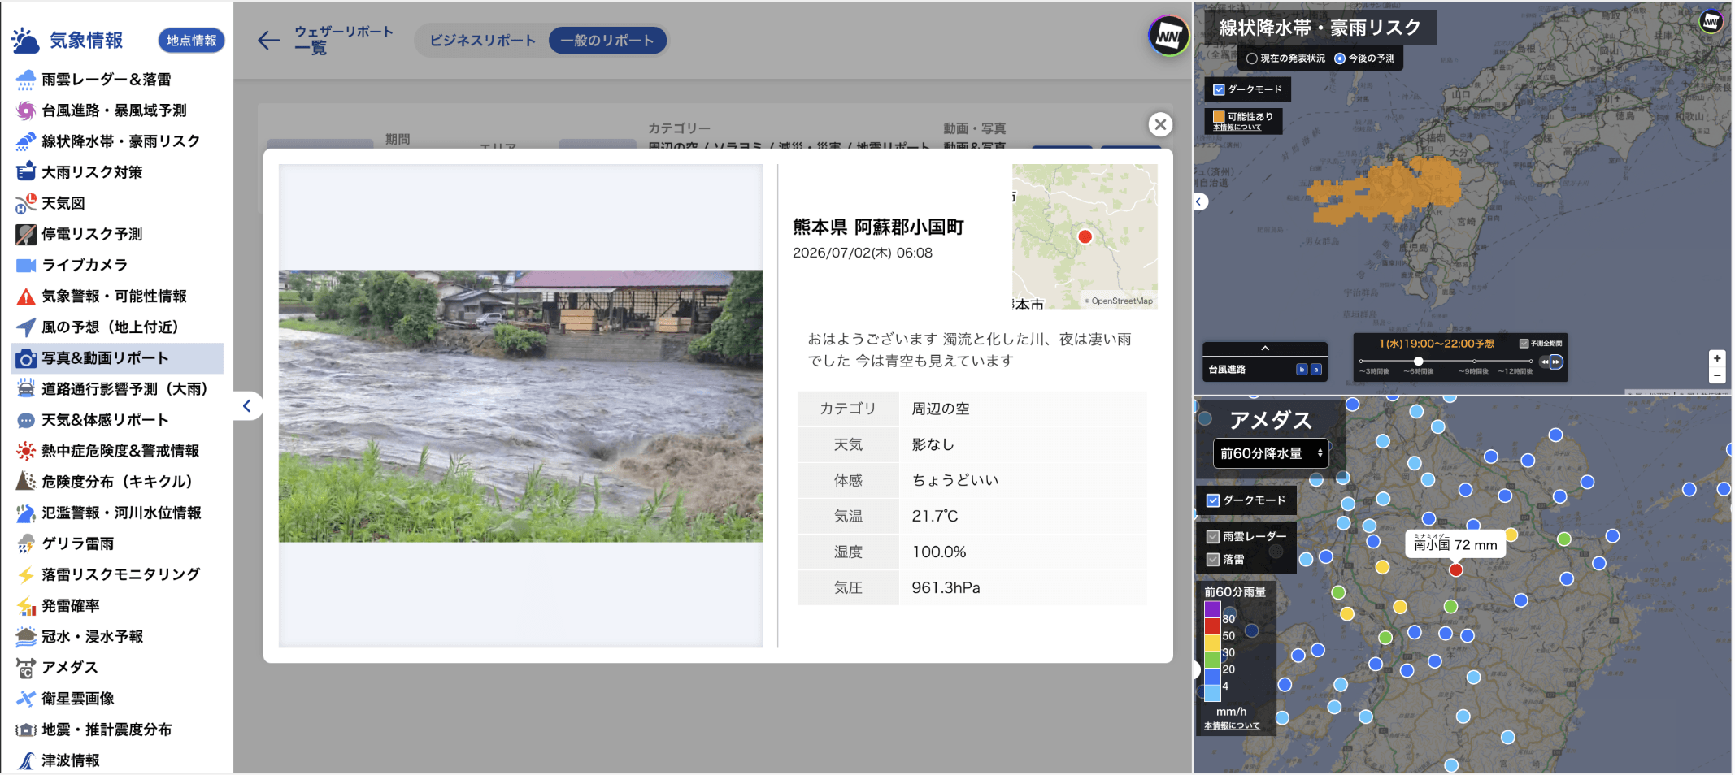
Task: Jump forecast slider to 〜9時間後 point
Action: coord(1474,362)
